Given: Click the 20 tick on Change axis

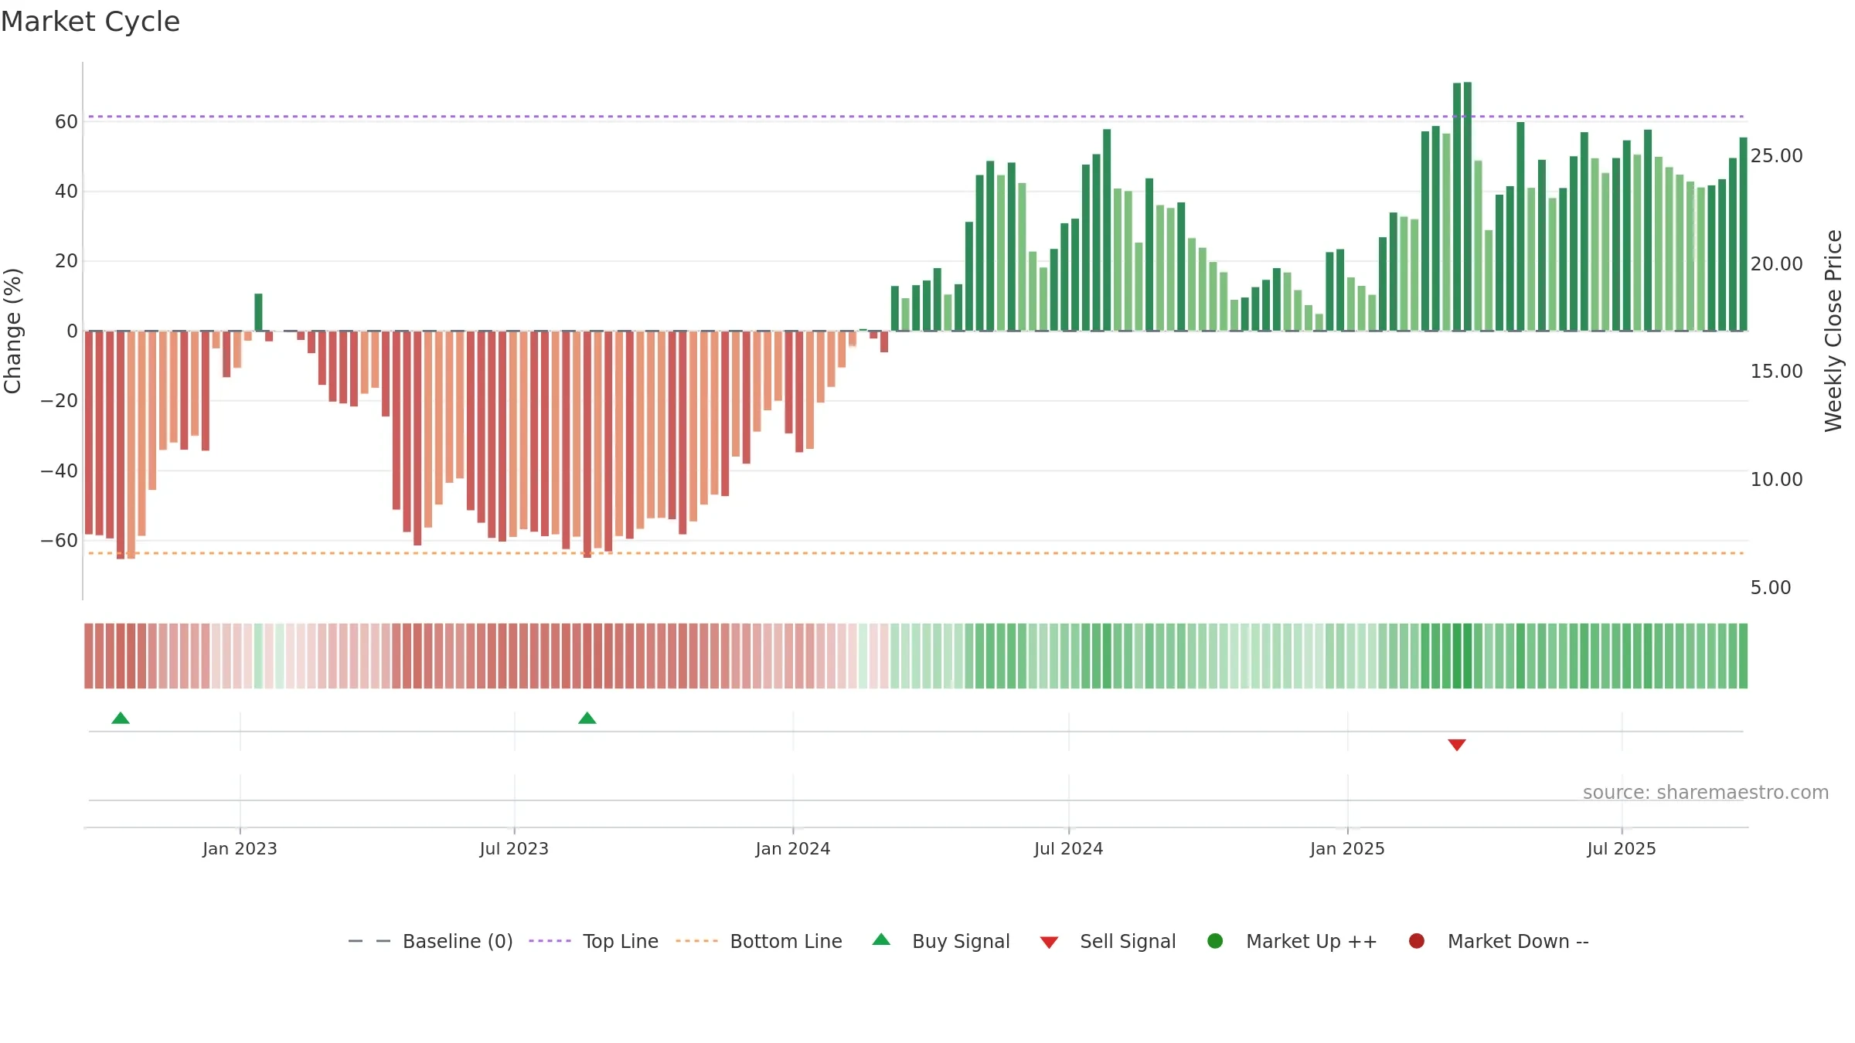Looking at the screenshot, I should point(66,261).
